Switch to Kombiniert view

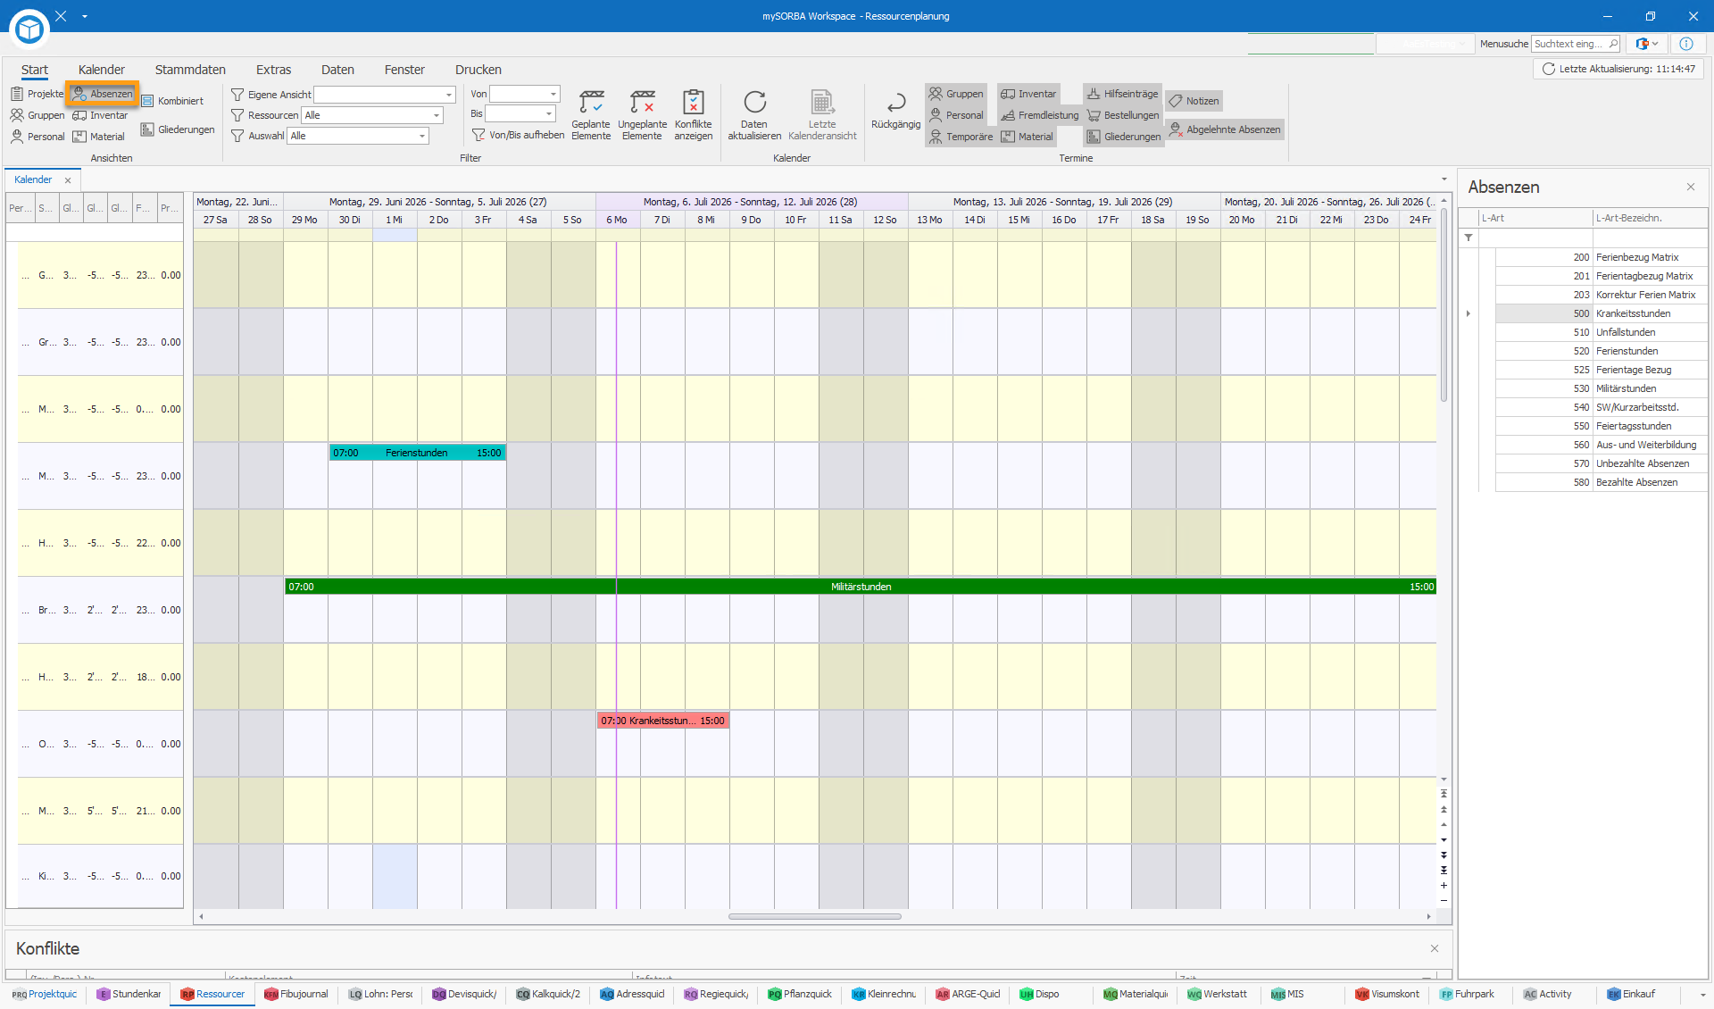[x=172, y=101]
